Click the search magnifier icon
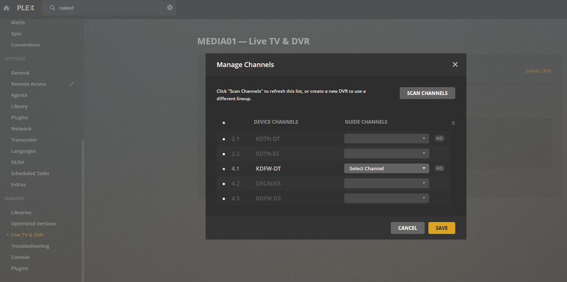This screenshot has width=567, height=282. [x=53, y=8]
